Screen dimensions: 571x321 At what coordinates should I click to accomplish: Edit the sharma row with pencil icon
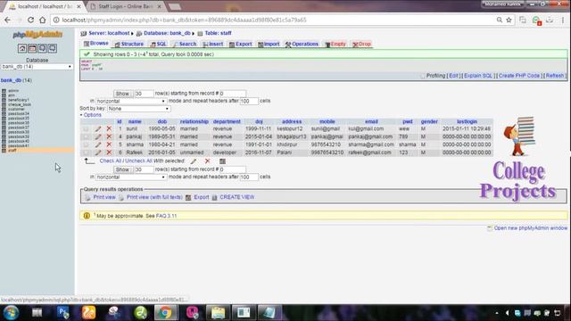click(x=98, y=144)
